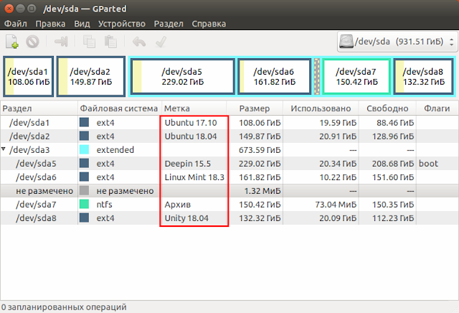Select the /dev/sda6 row in the table
The height and width of the screenshot is (313, 459).
(229, 177)
